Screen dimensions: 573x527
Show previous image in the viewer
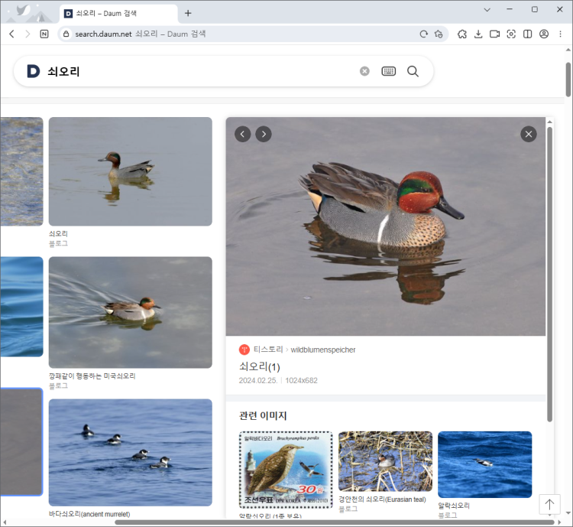243,134
